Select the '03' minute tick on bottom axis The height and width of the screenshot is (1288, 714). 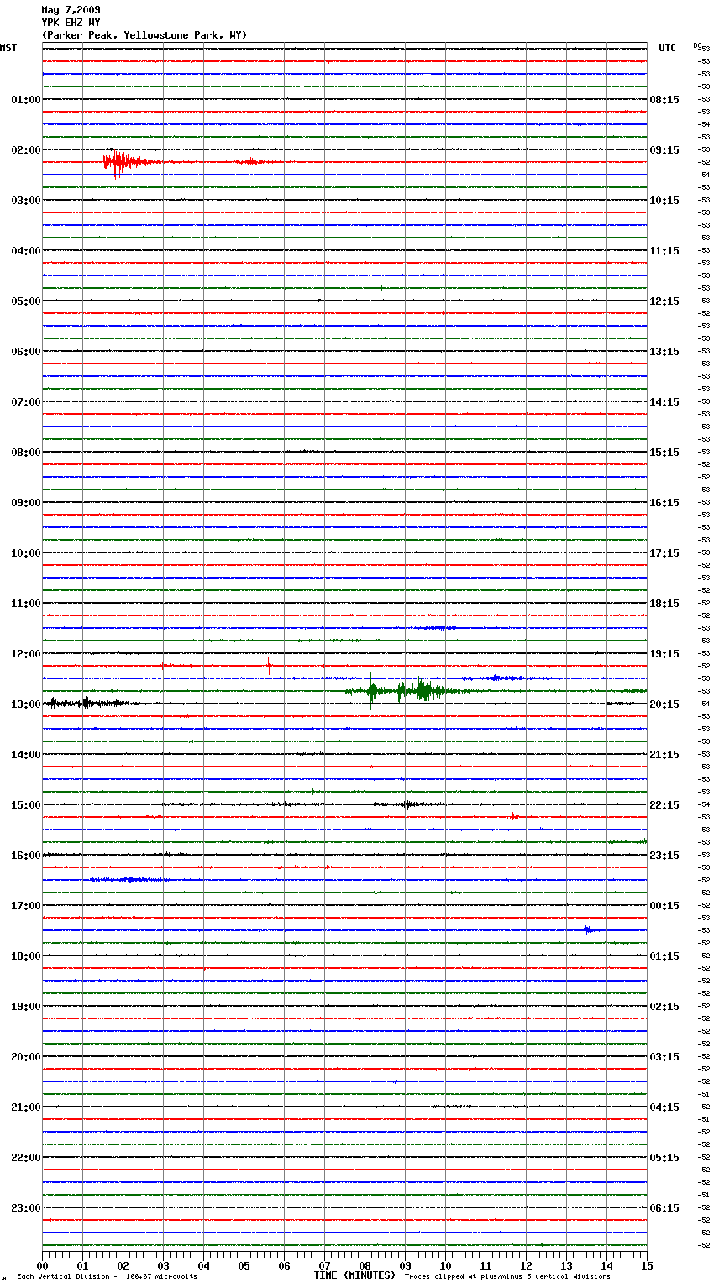163,1265
